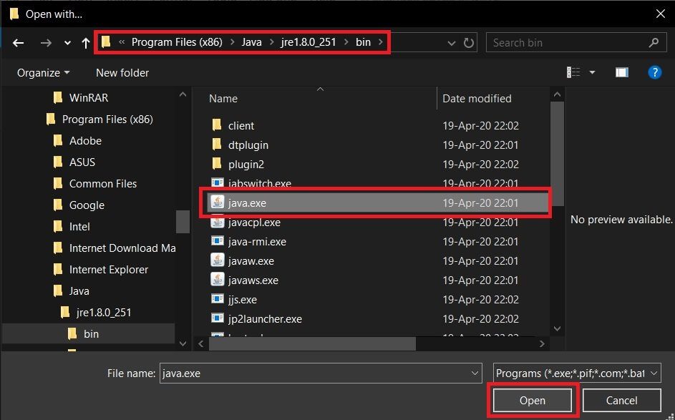
Task: Select the plugin2 folder icon
Action: click(217, 164)
